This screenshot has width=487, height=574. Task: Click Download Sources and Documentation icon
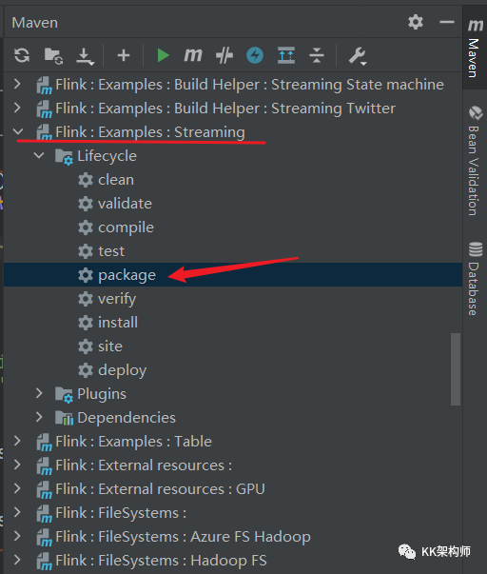pos(85,56)
